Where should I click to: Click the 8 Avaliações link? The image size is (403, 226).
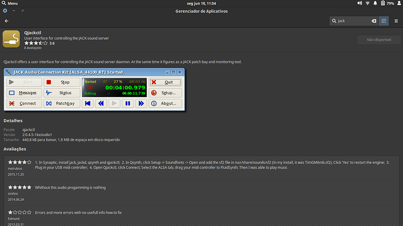pyautogui.click(x=33, y=48)
